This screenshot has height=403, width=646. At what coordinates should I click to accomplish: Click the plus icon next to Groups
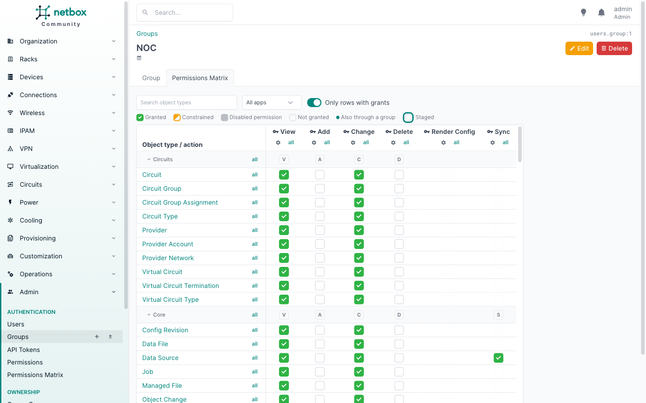(97, 337)
